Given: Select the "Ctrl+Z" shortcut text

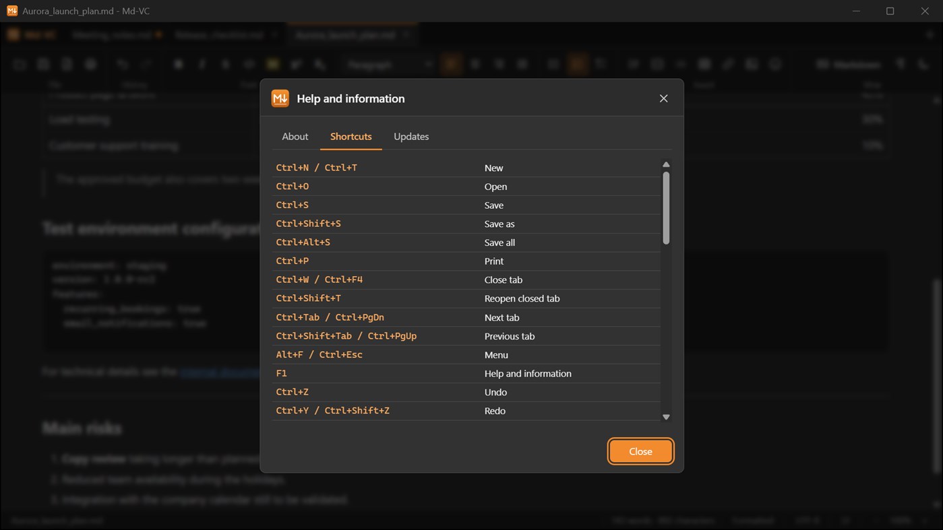Looking at the screenshot, I should pyautogui.click(x=292, y=392).
